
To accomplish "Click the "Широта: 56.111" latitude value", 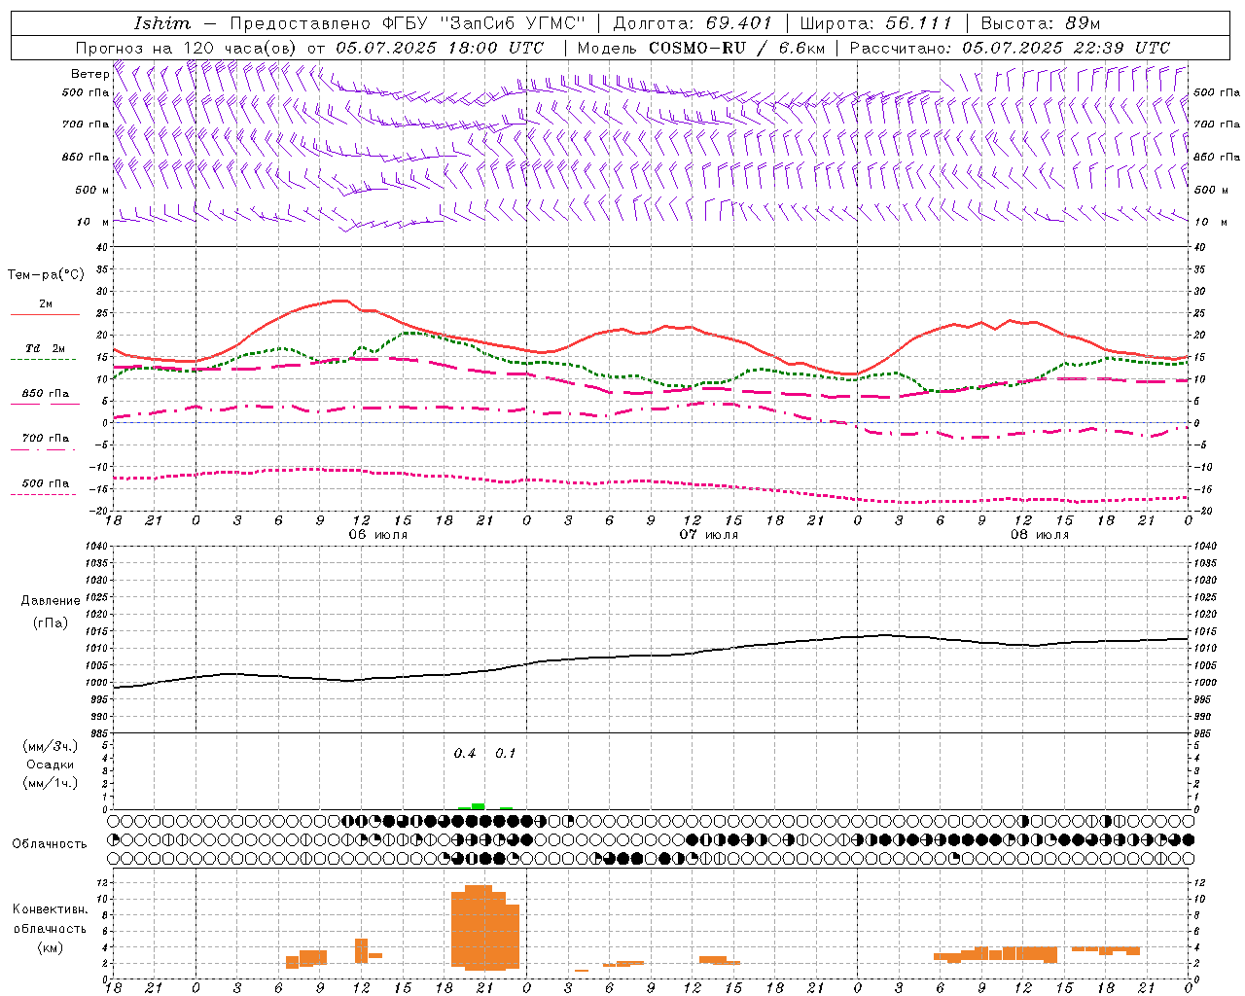I will (x=875, y=23).
